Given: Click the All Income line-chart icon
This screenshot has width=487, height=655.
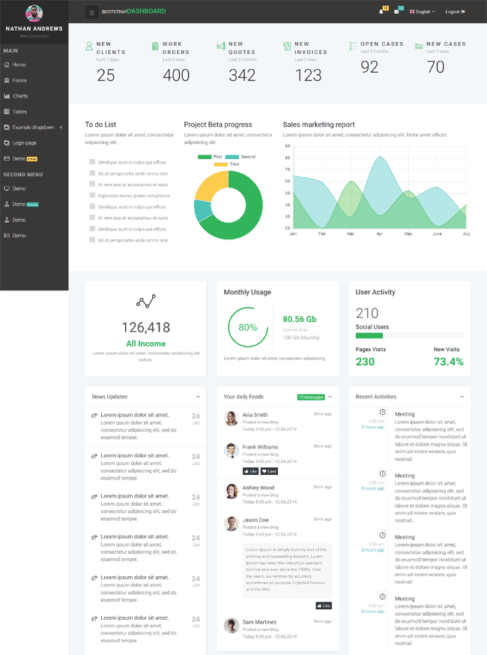Looking at the screenshot, I should point(145,301).
